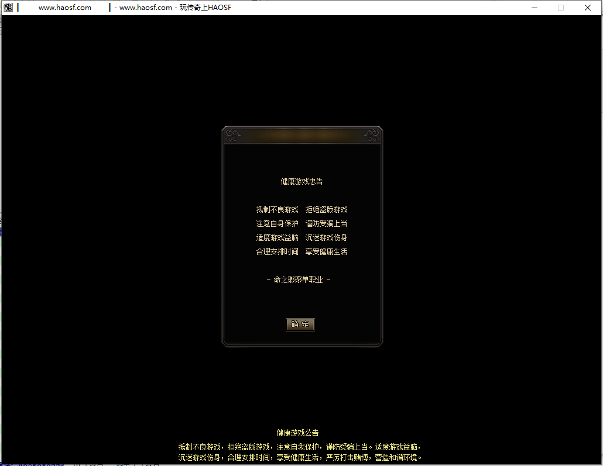Click the 合理安排时间 text line
This screenshot has height=466, width=603.
pos(277,251)
